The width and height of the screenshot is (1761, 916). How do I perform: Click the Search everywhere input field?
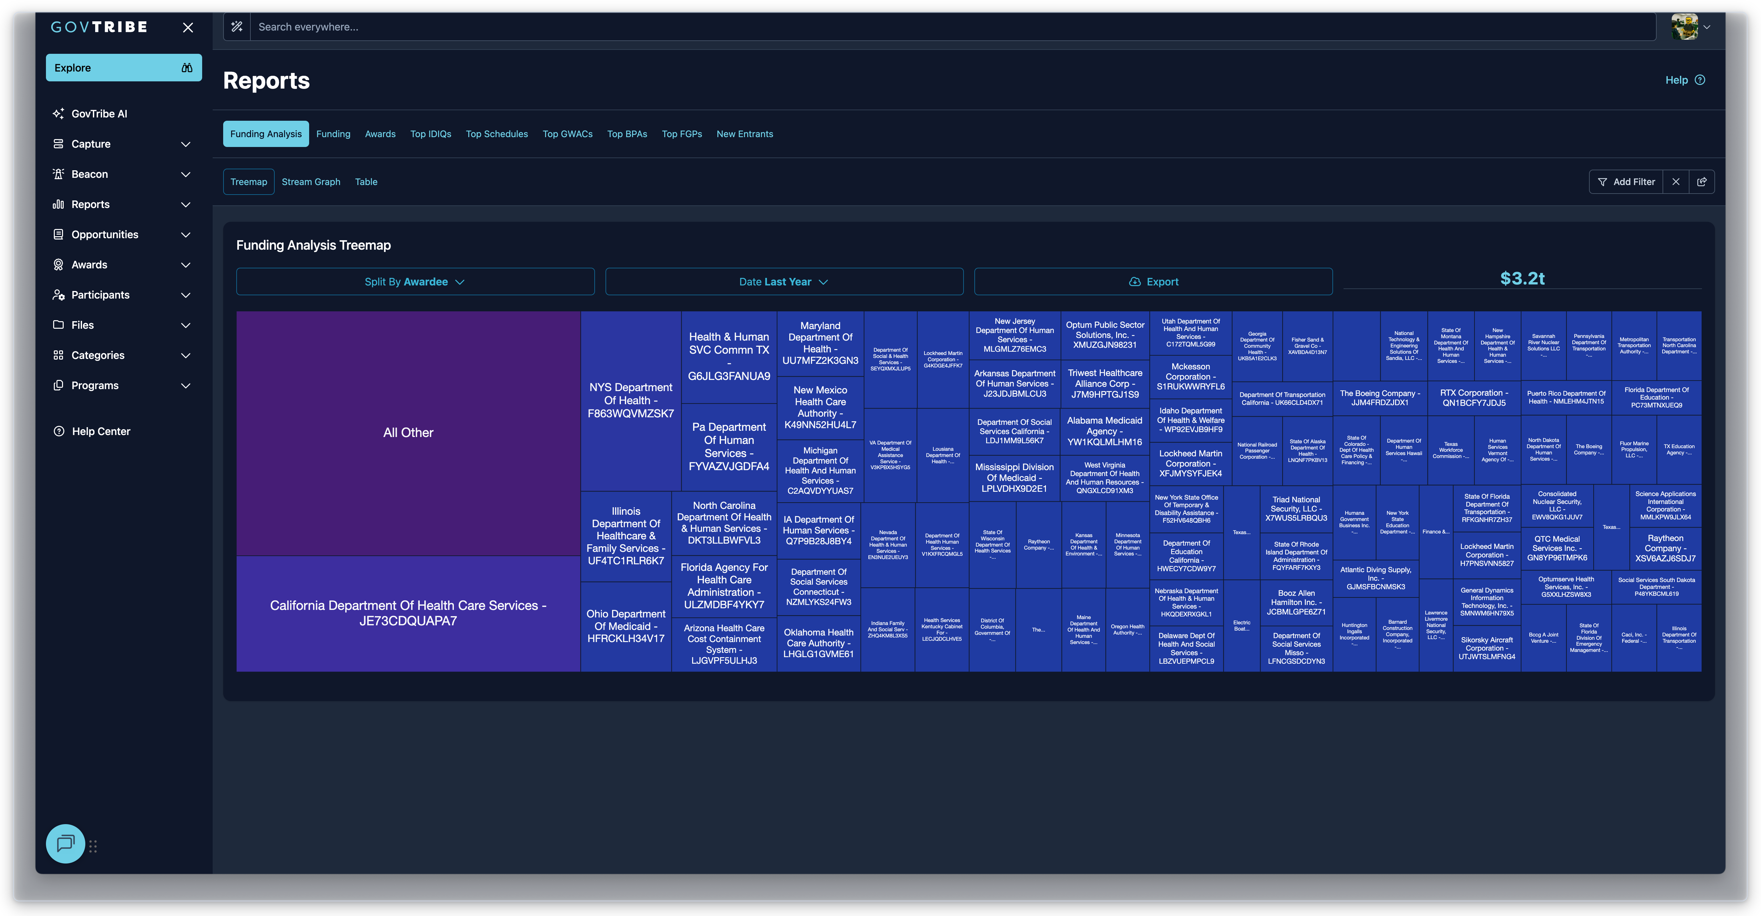point(953,27)
